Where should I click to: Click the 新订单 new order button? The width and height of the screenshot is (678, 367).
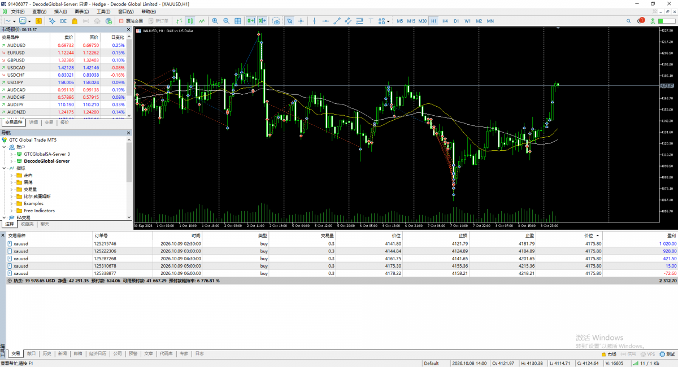(x=159, y=21)
